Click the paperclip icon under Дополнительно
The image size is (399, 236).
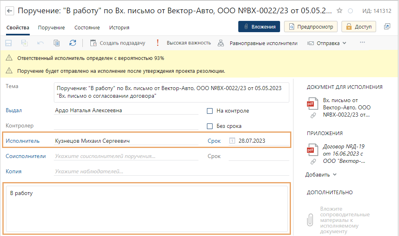click(311, 220)
